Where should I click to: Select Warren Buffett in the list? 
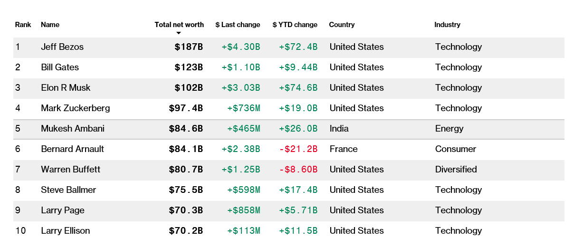click(x=70, y=170)
